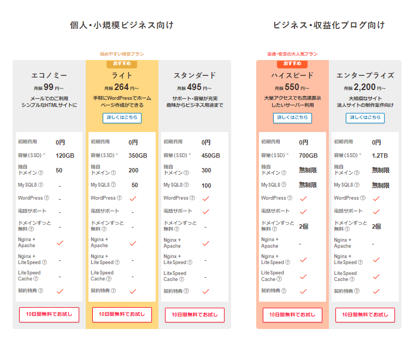
Task: Start 10日間無料でお試し for the エコノミー plan
Action: (49, 315)
